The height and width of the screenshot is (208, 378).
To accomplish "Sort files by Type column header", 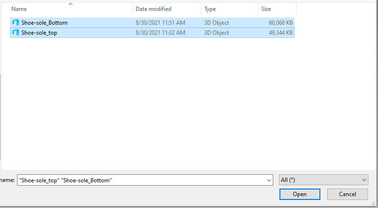I will point(210,9).
